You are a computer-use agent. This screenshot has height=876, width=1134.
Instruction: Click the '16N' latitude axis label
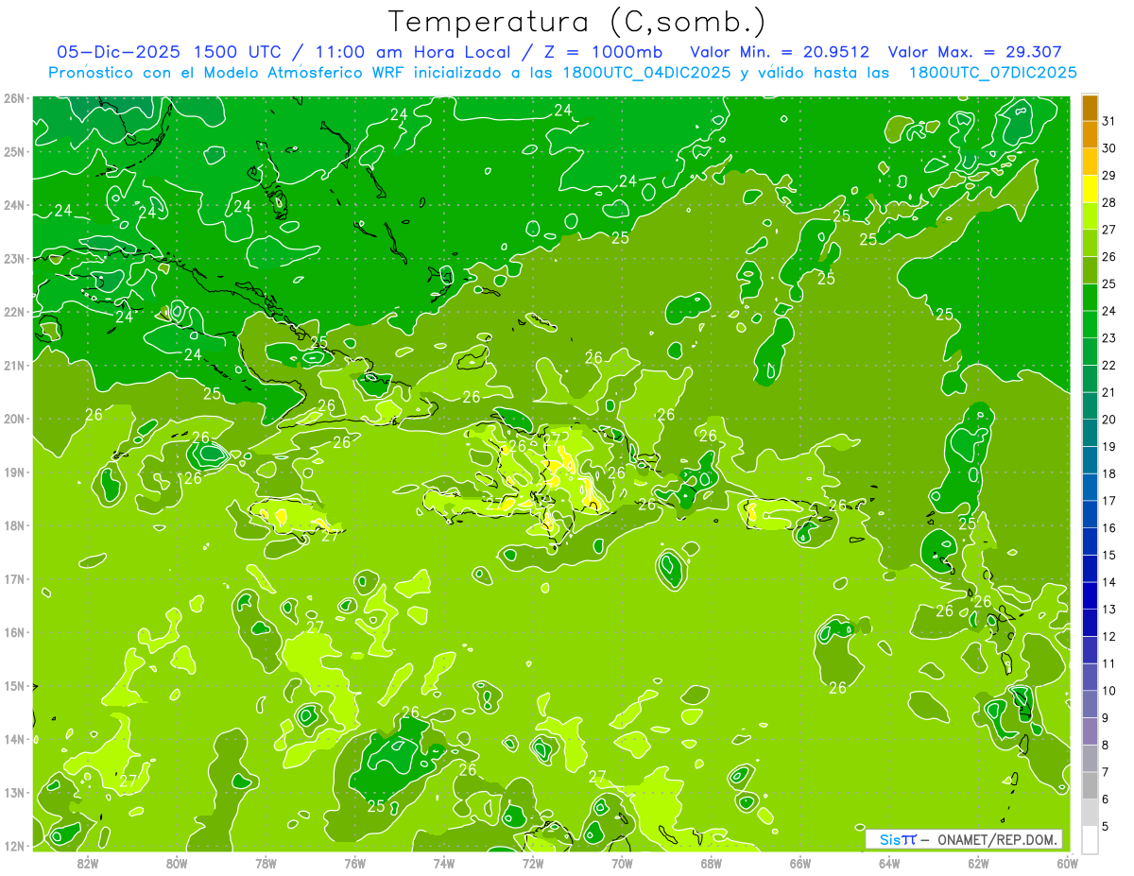(14, 632)
